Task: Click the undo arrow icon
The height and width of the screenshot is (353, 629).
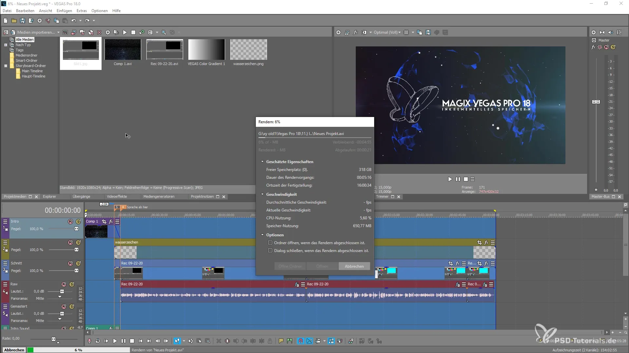Action: coord(74,21)
